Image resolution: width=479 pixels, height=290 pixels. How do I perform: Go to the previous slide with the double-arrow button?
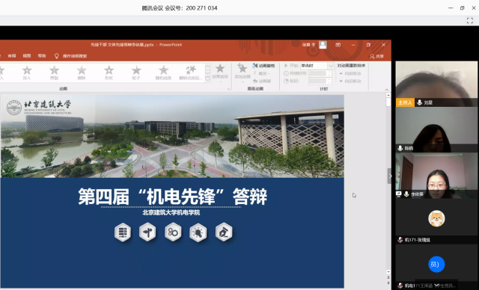pyautogui.click(x=388, y=278)
